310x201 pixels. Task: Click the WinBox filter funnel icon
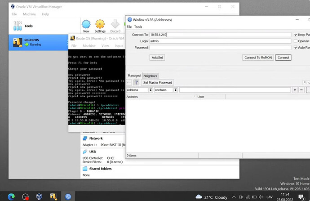point(136,82)
